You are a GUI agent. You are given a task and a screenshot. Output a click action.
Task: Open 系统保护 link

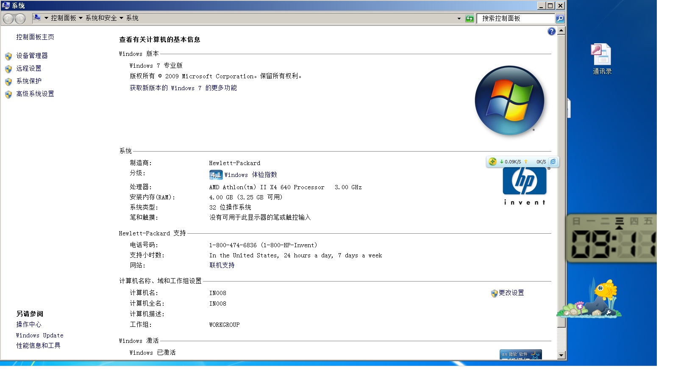click(x=29, y=81)
